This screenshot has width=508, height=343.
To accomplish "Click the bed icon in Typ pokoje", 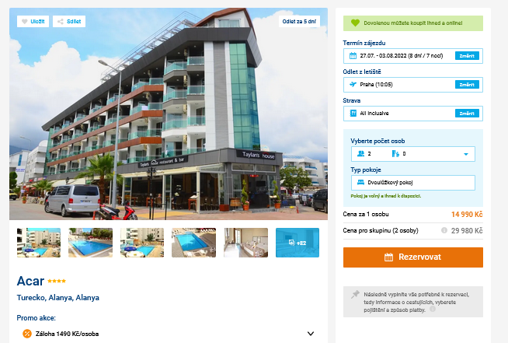I will (360, 182).
